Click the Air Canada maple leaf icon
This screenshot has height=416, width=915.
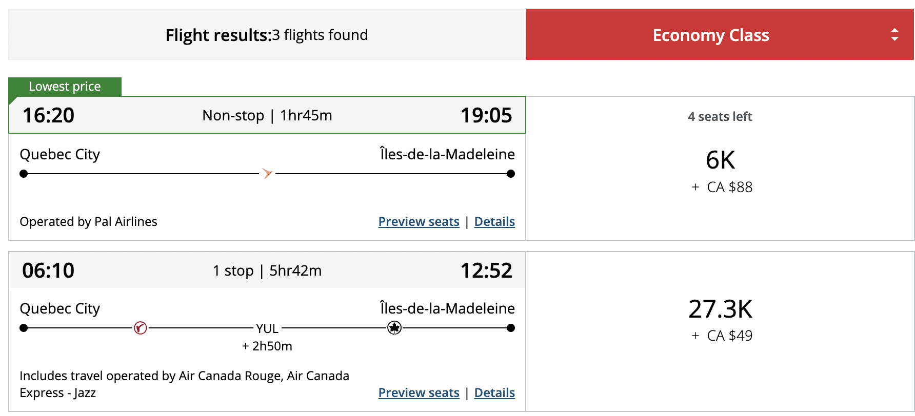point(394,328)
